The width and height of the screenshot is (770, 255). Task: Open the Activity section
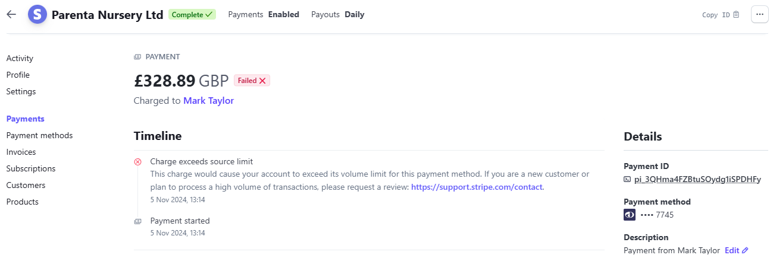pyautogui.click(x=20, y=58)
